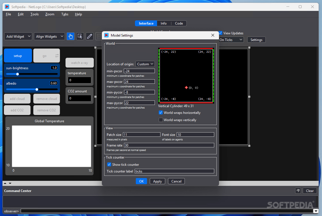Click the Settings button

(256, 40)
